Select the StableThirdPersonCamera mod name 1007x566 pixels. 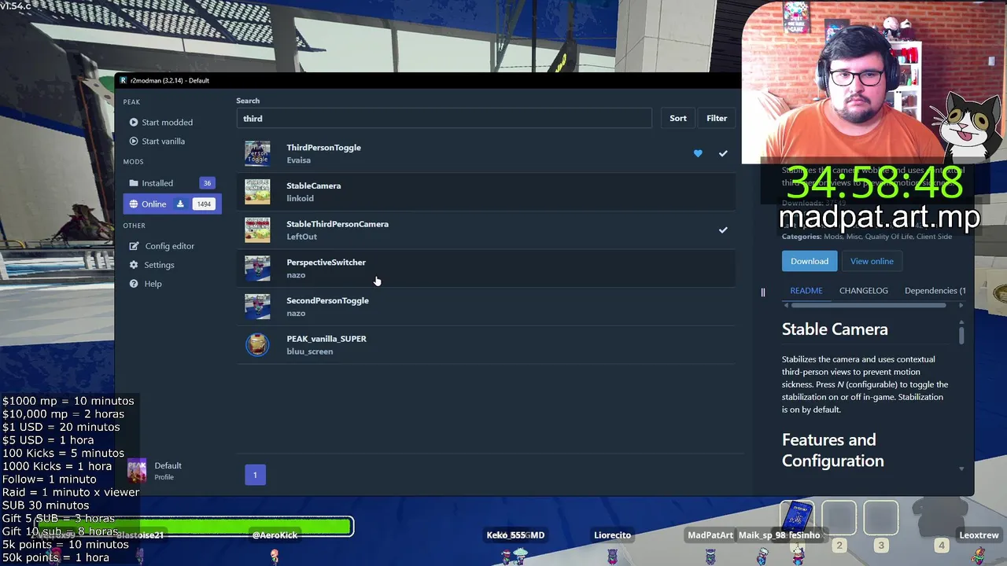click(x=338, y=224)
